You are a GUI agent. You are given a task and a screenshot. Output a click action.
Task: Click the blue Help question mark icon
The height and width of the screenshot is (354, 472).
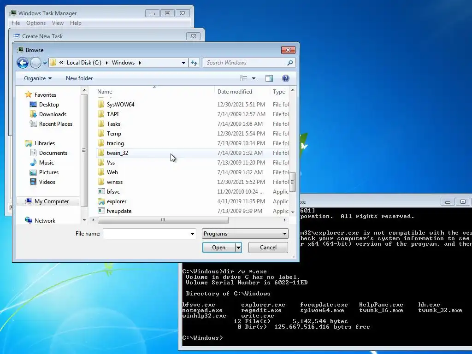[286, 78]
